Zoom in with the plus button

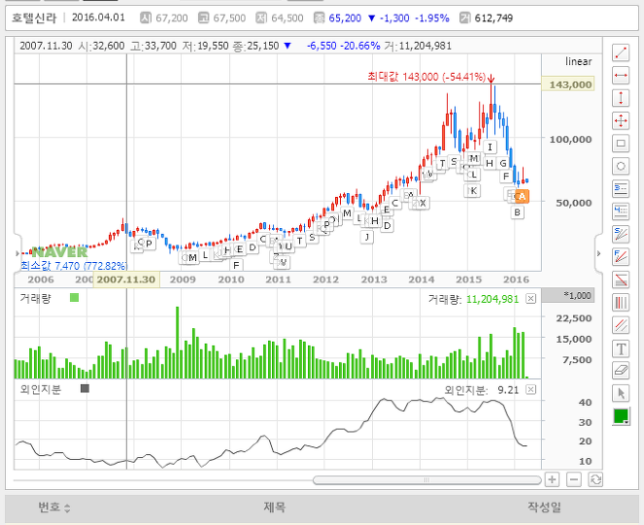pos(552,479)
